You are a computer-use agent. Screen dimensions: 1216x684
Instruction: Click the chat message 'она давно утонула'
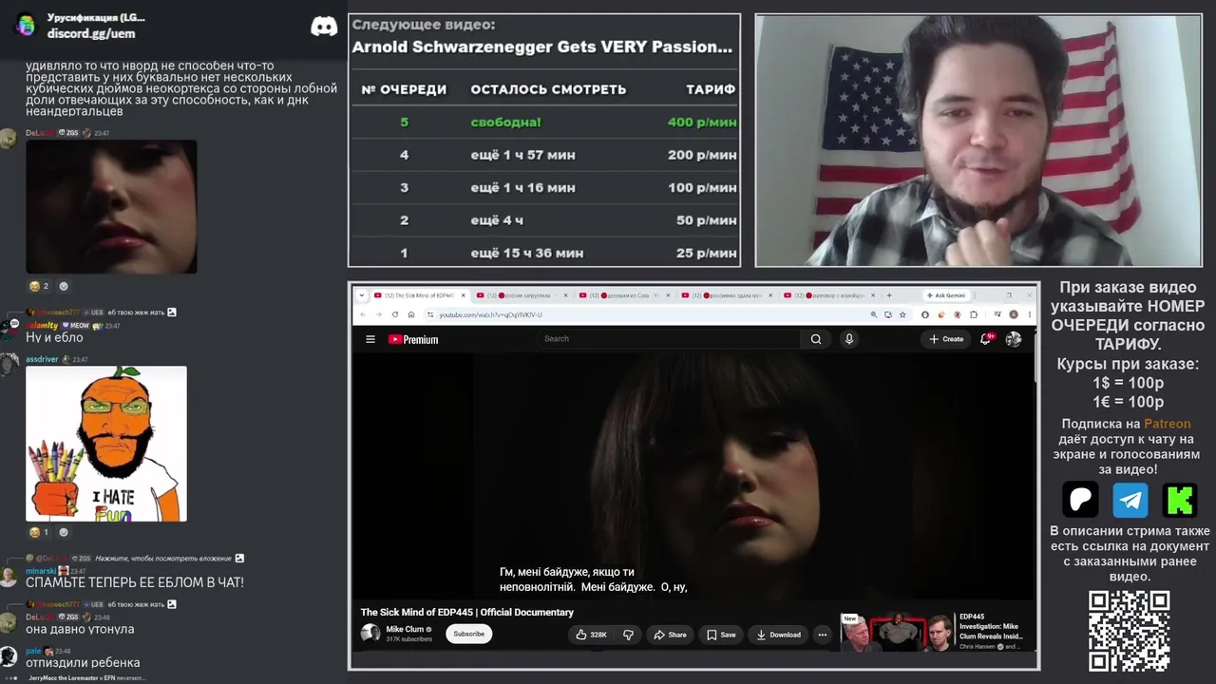tap(80, 629)
